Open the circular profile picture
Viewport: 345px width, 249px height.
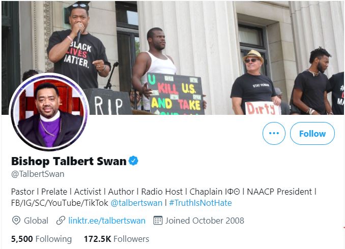click(49, 112)
